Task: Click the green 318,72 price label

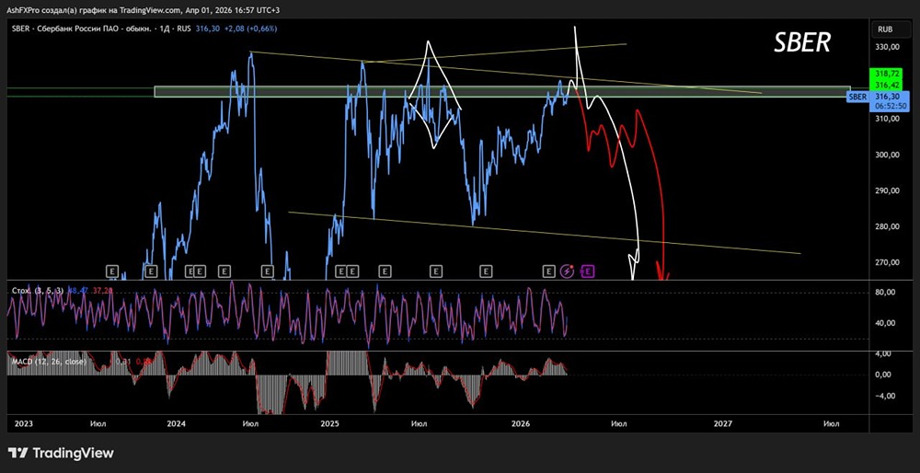Action: 886,75
